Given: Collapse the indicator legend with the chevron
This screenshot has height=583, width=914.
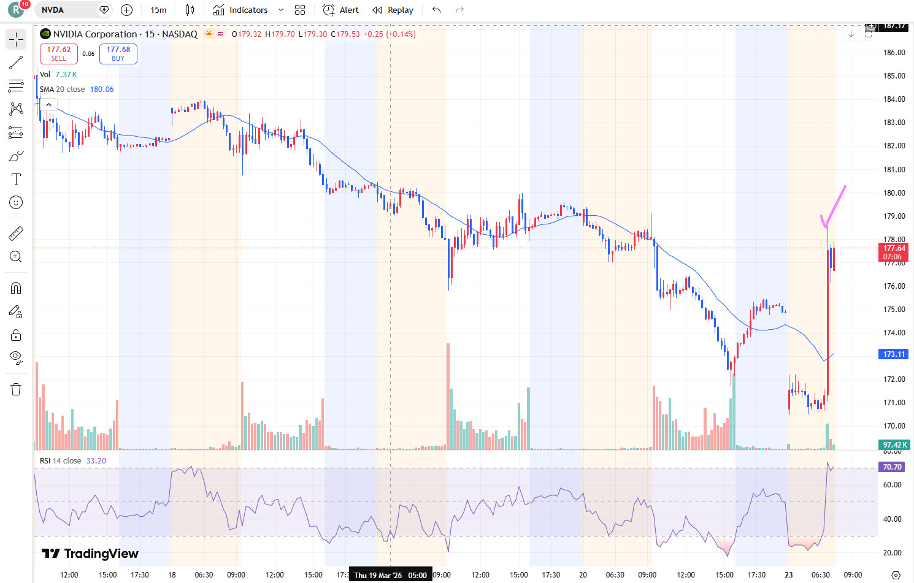Looking at the screenshot, I should (48, 105).
